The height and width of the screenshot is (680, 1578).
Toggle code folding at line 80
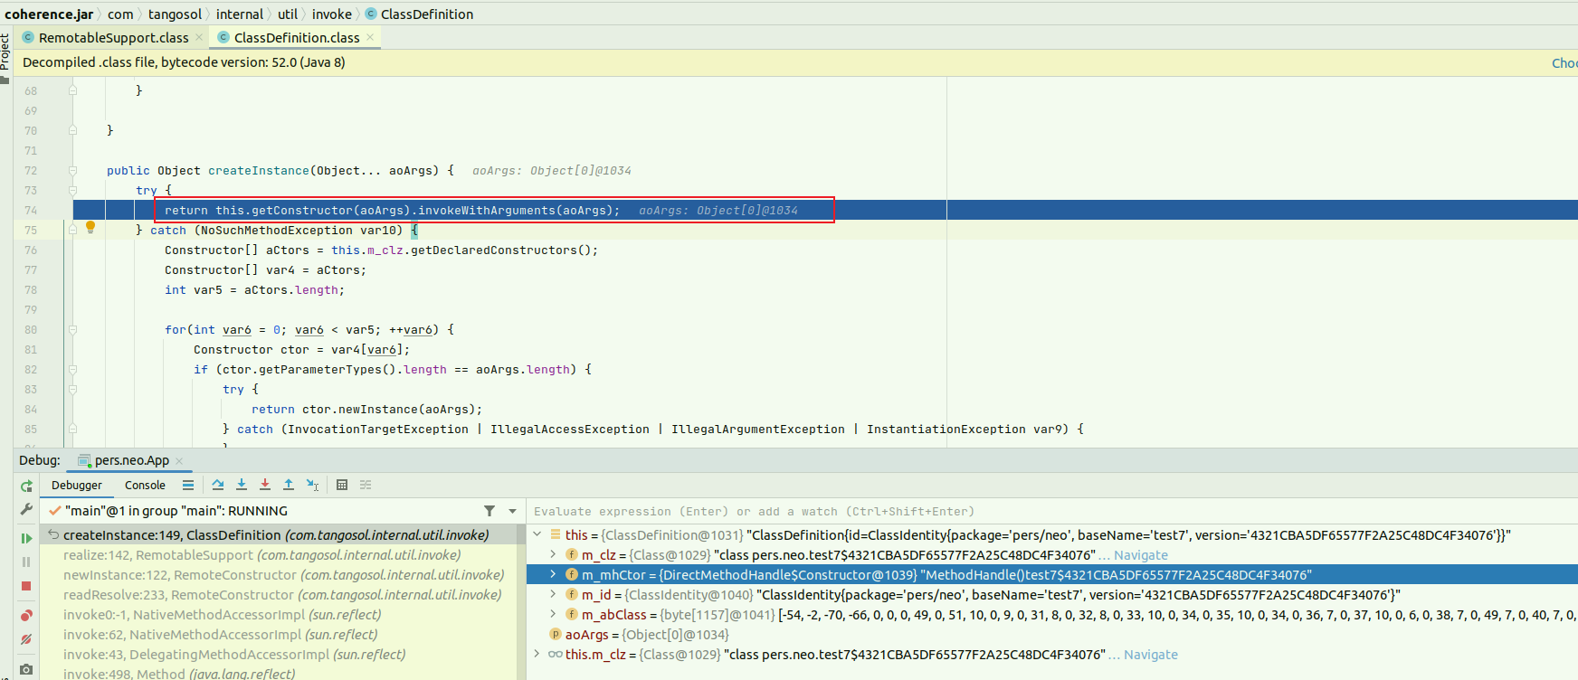click(72, 329)
